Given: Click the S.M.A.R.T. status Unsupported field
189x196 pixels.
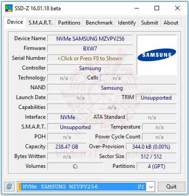Looking at the screenshot, I should tap(75, 127).
